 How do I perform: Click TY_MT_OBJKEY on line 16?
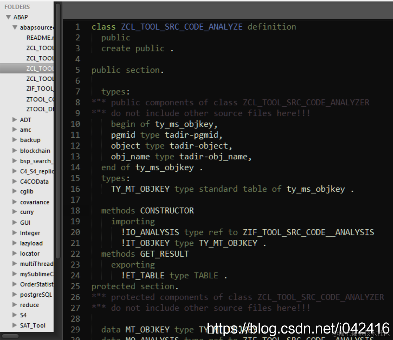(x=141, y=189)
